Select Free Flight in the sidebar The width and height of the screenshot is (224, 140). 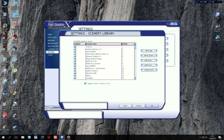point(52,38)
